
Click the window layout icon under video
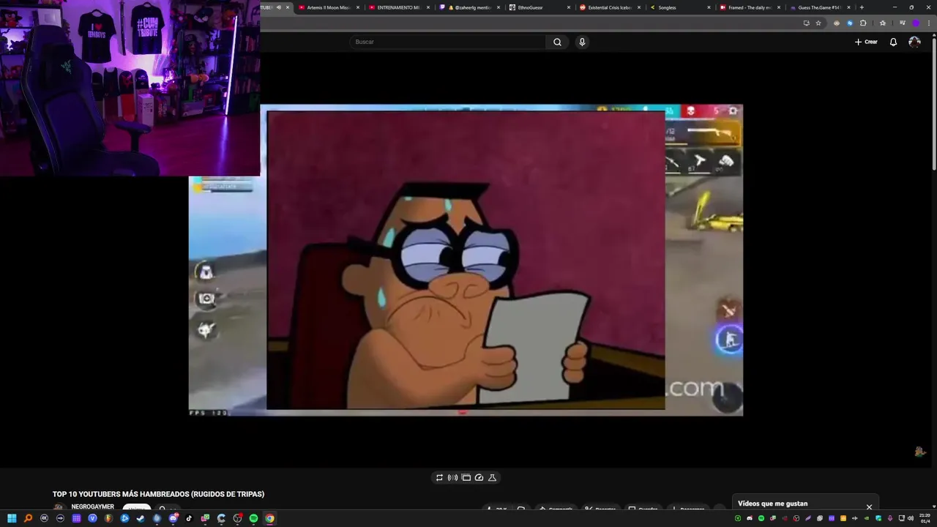pyautogui.click(x=466, y=477)
